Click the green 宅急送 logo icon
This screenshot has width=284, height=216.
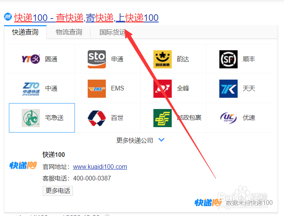click(31, 118)
